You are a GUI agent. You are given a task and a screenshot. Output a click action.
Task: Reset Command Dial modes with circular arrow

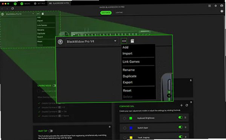click(187, 105)
